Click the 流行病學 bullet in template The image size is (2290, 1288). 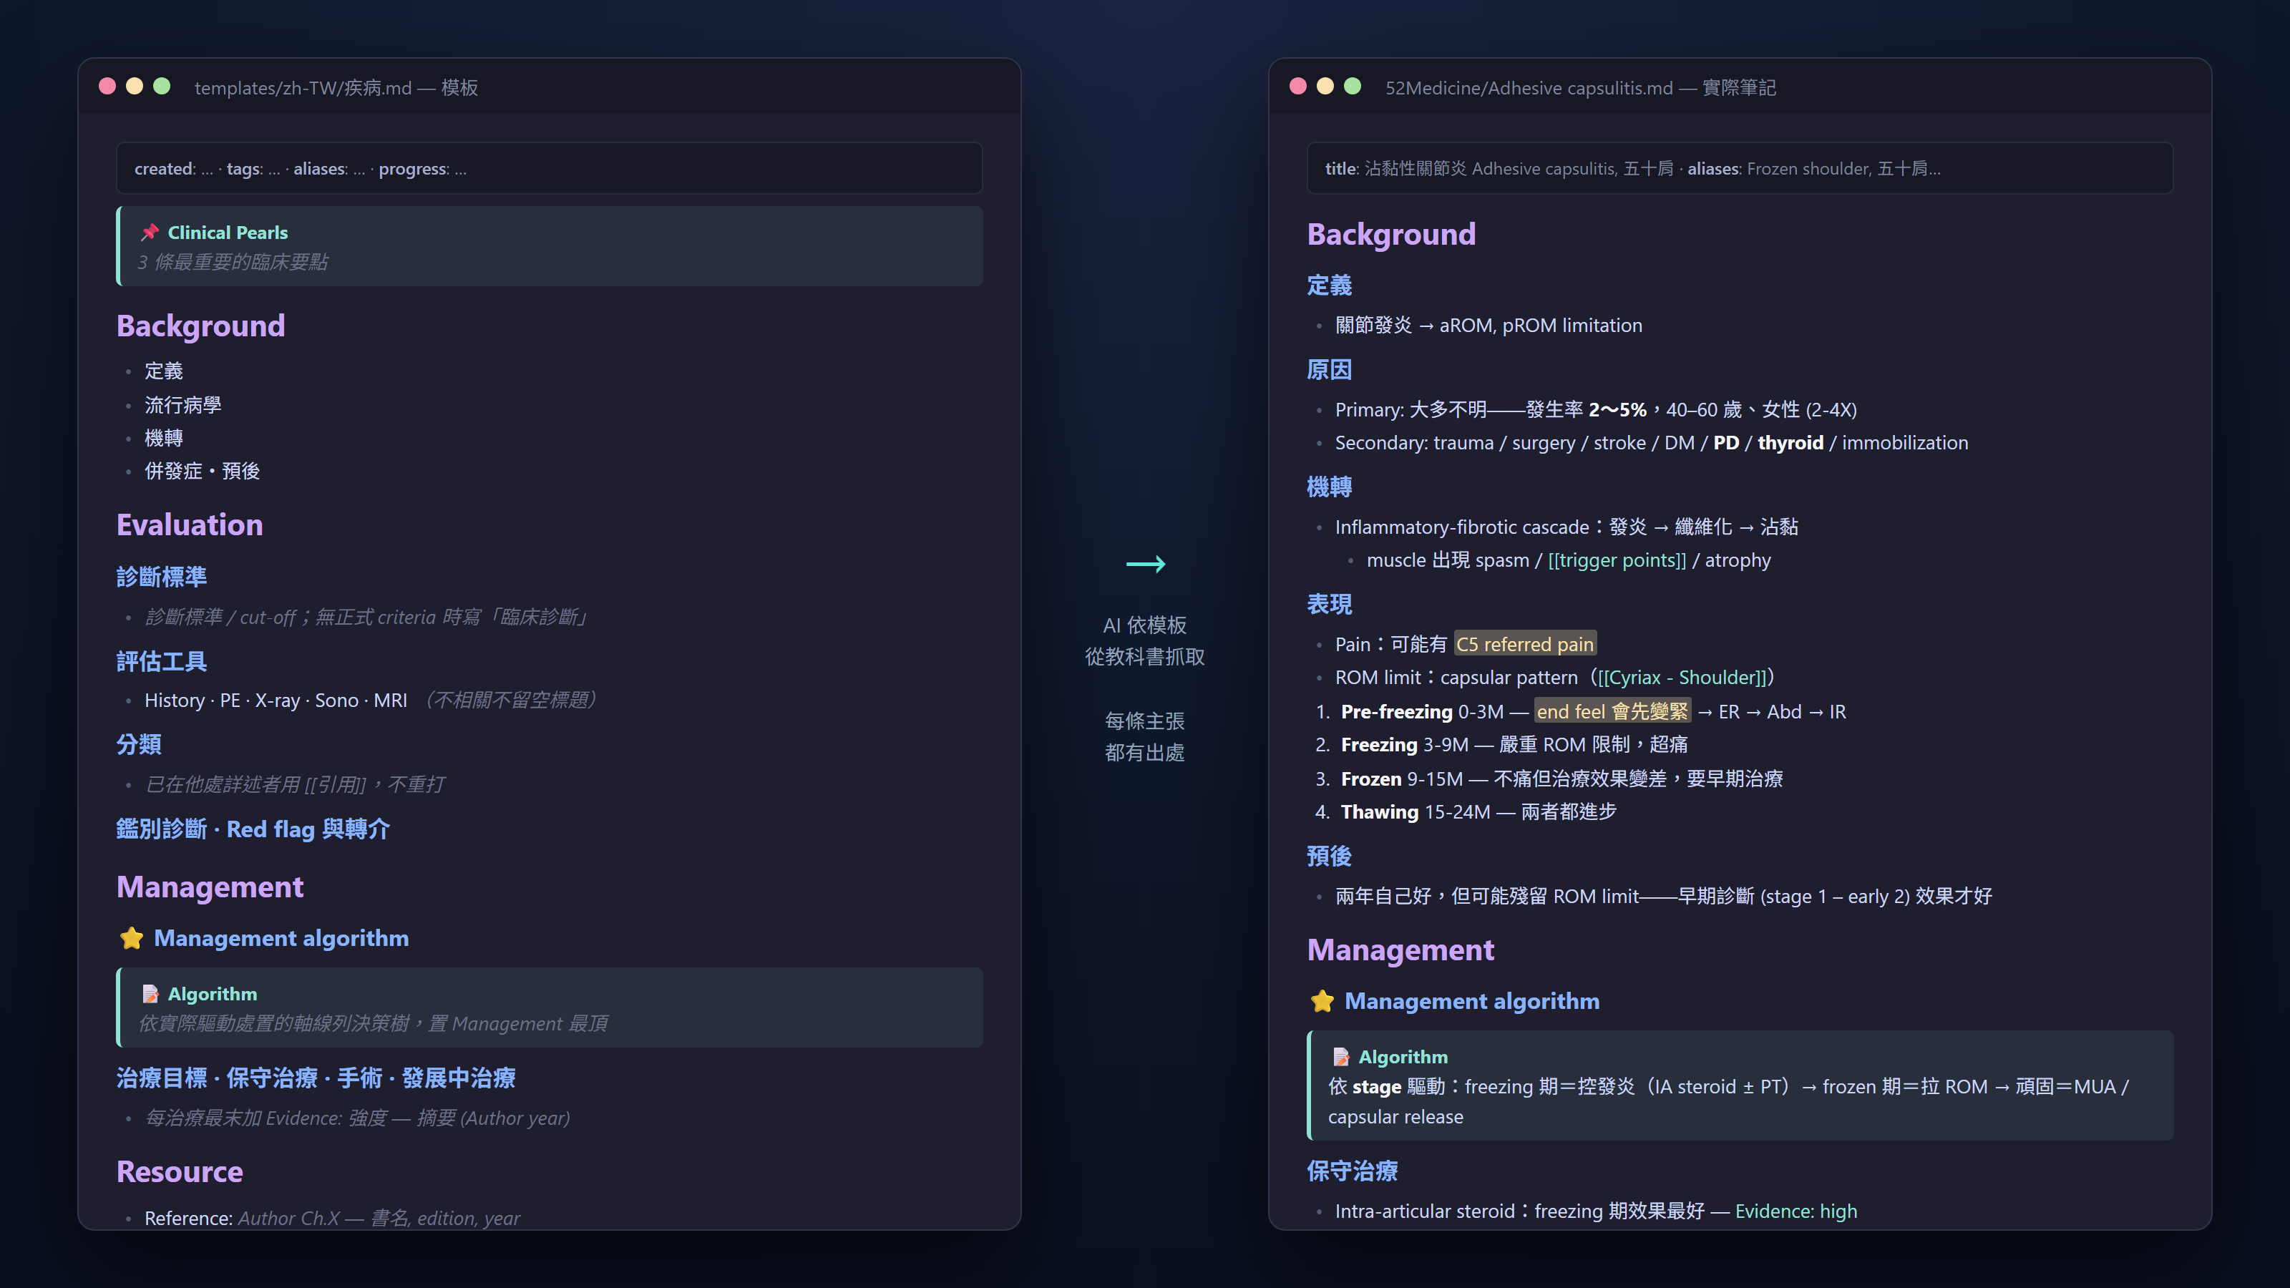click(183, 404)
